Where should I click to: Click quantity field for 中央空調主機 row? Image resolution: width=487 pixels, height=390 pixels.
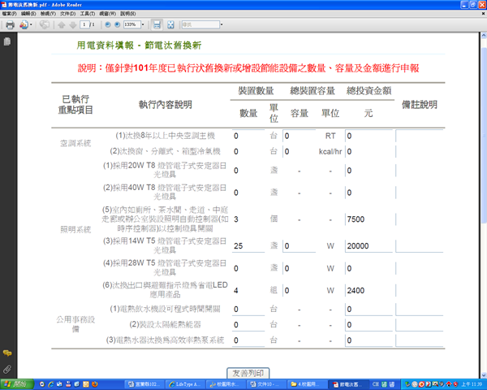click(x=248, y=136)
